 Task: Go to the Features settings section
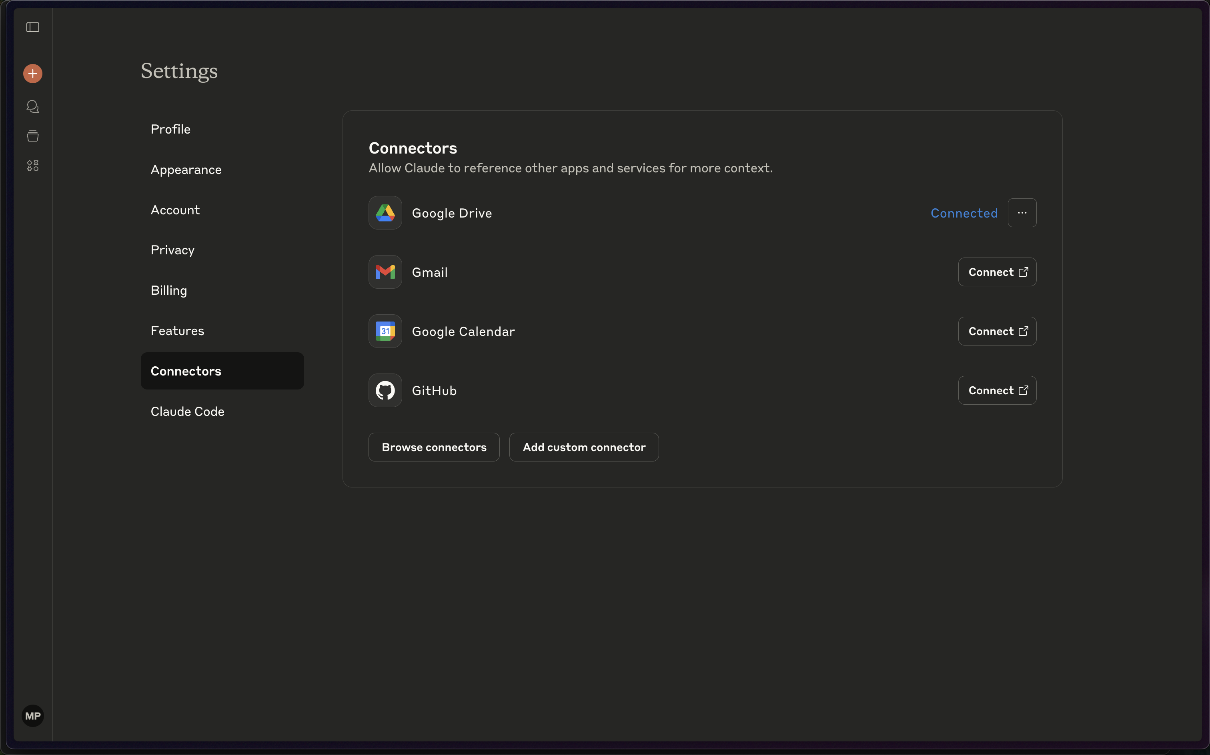[x=222, y=331]
